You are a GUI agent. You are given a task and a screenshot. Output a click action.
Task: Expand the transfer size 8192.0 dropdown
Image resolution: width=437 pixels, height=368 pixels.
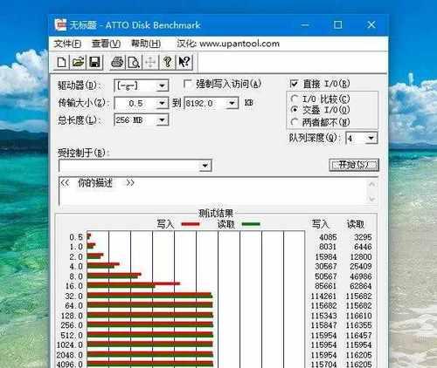tap(232, 103)
